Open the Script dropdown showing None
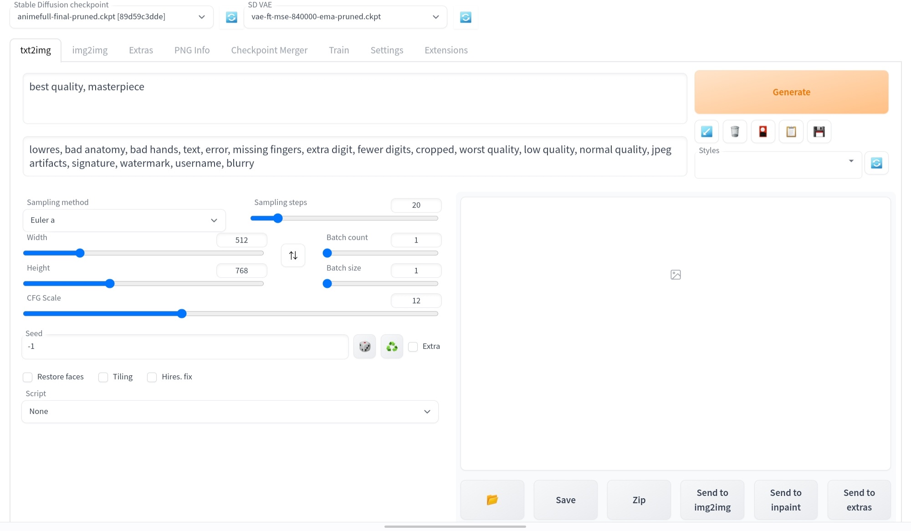This screenshot has width=911, height=531. tap(230, 411)
